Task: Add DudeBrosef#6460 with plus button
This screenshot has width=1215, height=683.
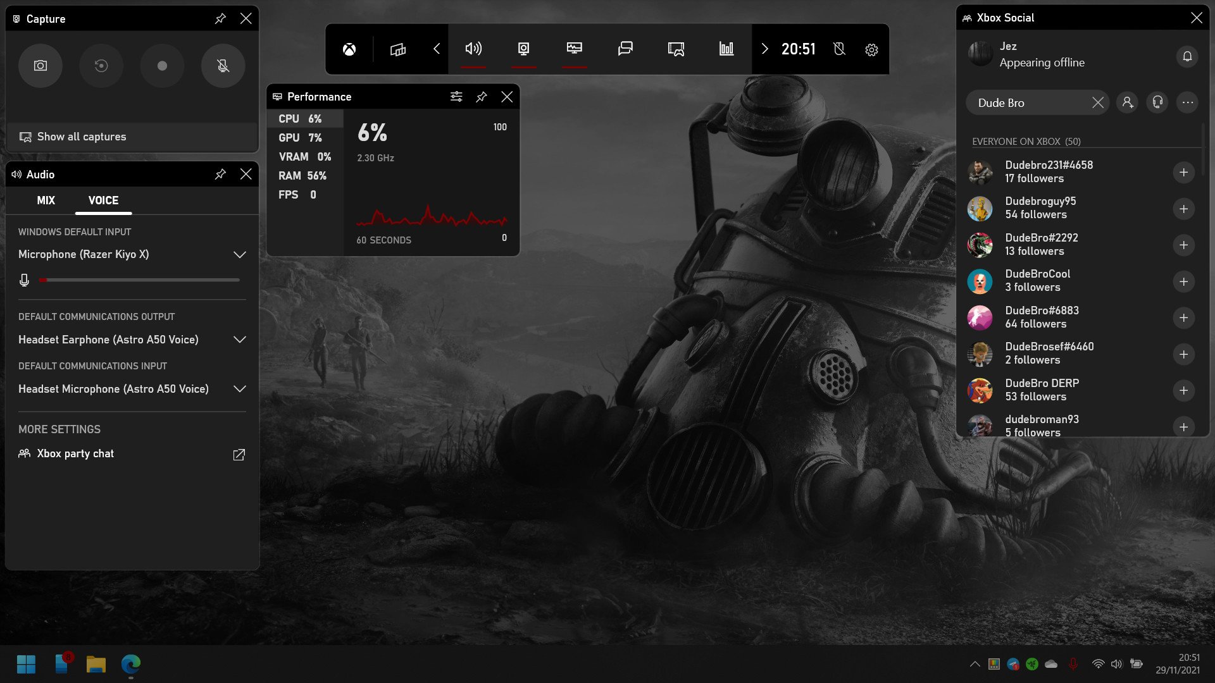Action: pos(1183,354)
